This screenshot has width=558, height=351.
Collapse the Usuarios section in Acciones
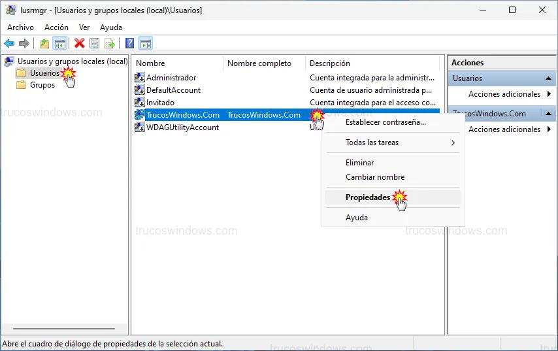(x=549, y=78)
